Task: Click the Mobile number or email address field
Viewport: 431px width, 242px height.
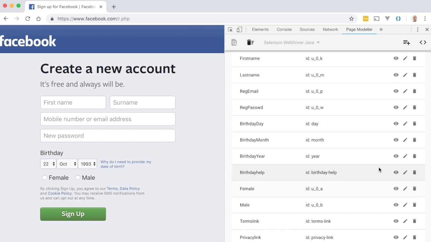Action: click(x=108, y=119)
